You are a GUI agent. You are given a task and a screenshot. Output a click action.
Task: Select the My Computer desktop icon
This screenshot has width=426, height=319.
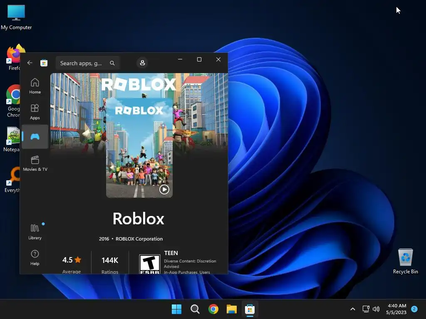coord(16,17)
